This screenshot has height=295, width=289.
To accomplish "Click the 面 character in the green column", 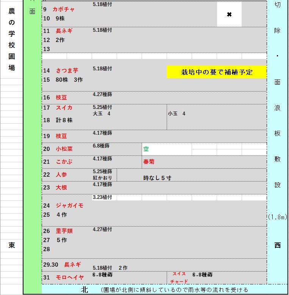I will tap(33, 12).
